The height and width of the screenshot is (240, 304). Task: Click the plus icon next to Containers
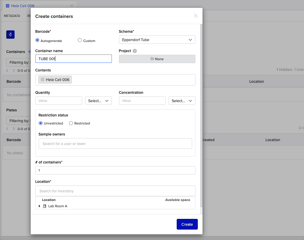tap(29, 52)
